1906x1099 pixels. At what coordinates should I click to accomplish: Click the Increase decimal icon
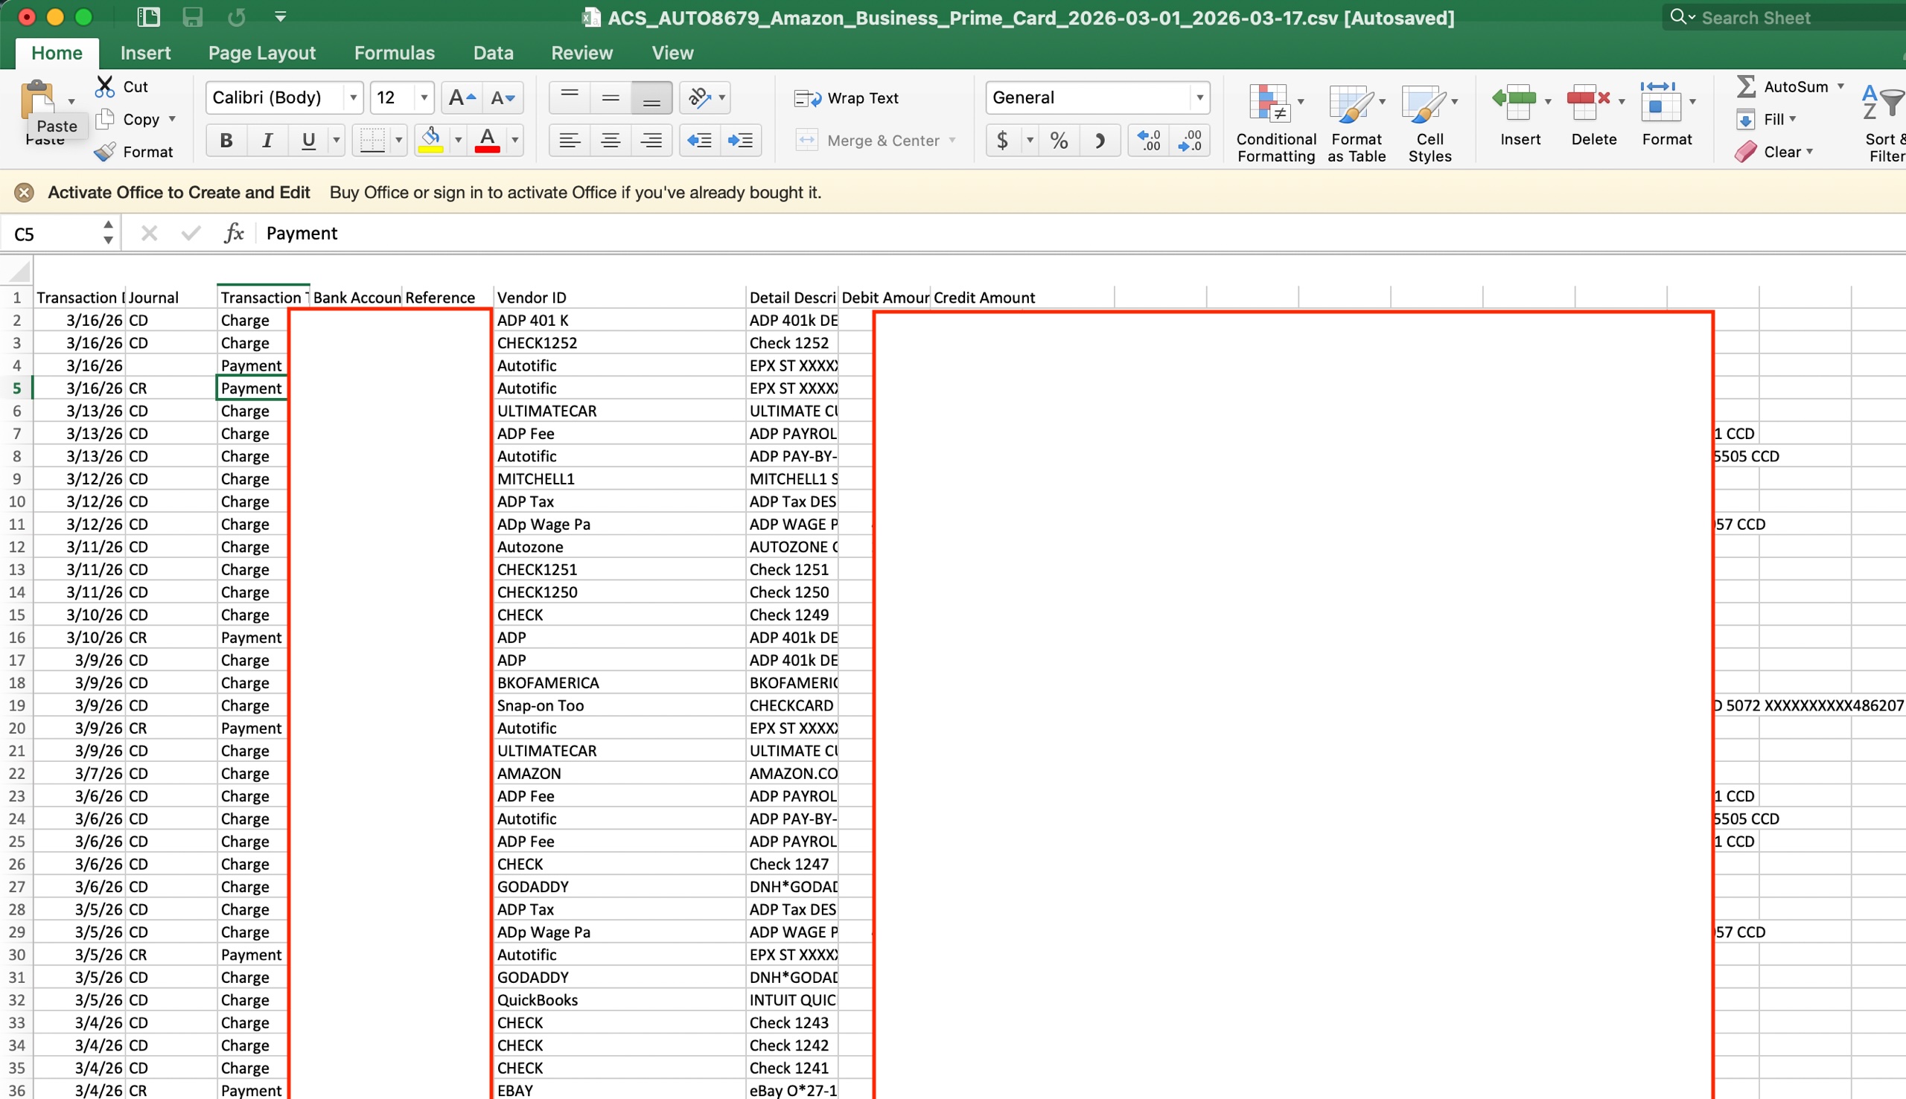(1149, 141)
